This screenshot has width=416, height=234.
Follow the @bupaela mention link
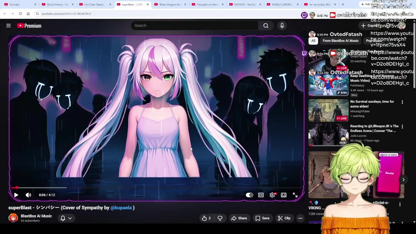pyautogui.click(x=121, y=208)
